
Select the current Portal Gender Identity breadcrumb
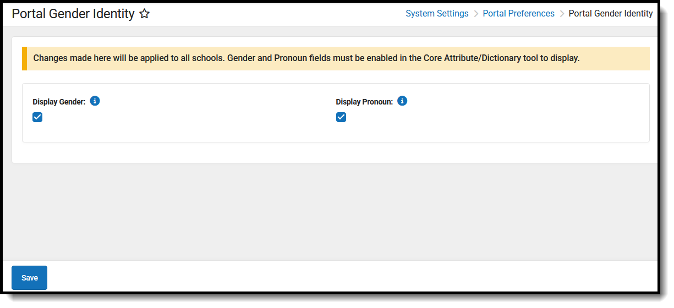click(x=610, y=14)
